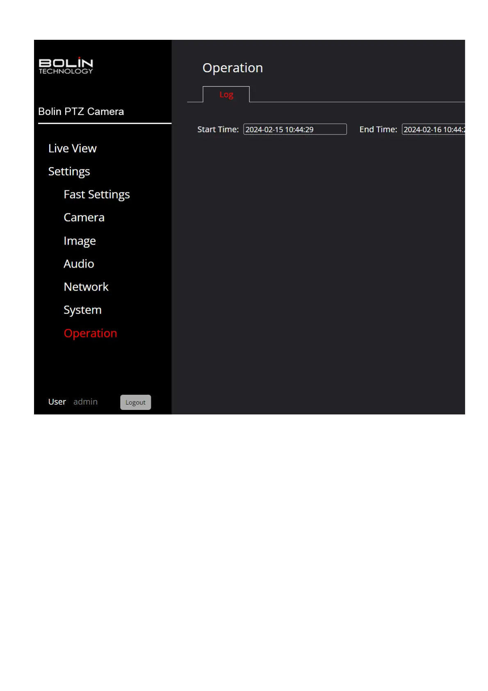Image resolution: width=488 pixels, height=691 pixels.
Task: Open the Live View page
Action: [x=72, y=149]
